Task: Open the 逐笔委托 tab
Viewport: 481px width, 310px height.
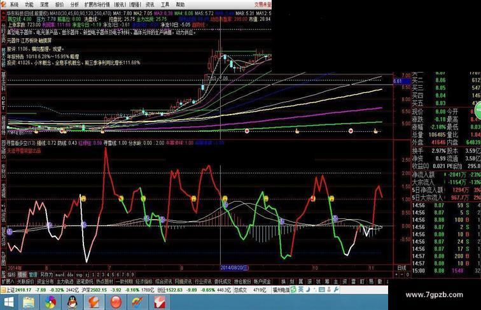Action: tap(85, 281)
